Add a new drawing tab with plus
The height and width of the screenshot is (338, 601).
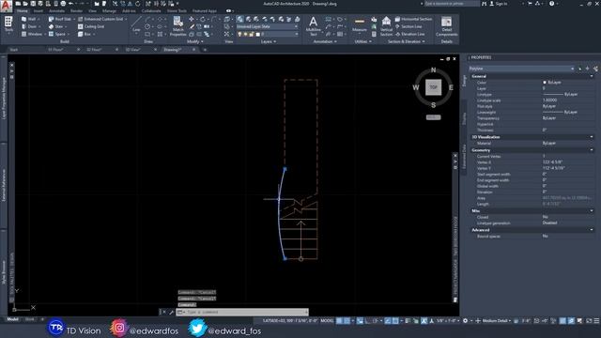click(x=205, y=50)
